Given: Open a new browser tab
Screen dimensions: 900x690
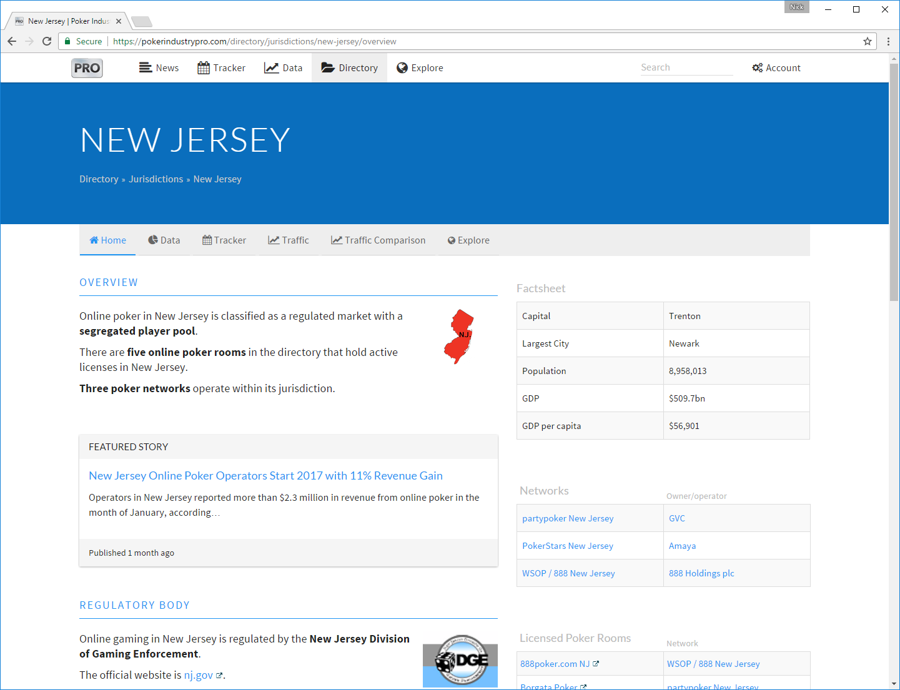Looking at the screenshot, I should click(142, 22).
